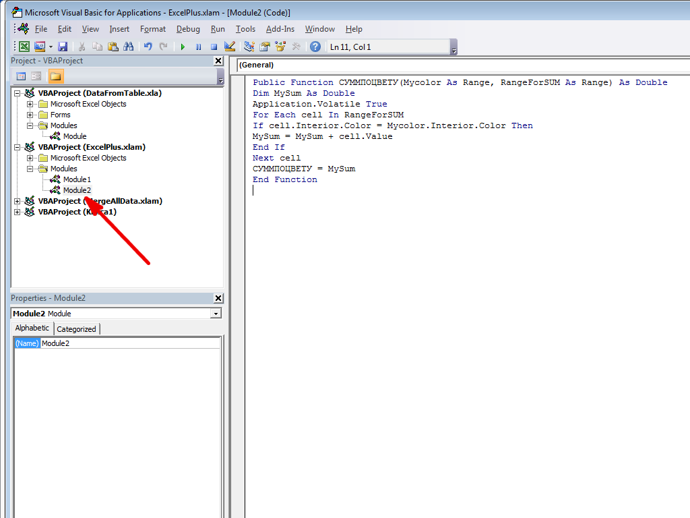Open Visual Basic Help question mark icon
The height and width of the screenshot is (518, 690).
(315, 47)
